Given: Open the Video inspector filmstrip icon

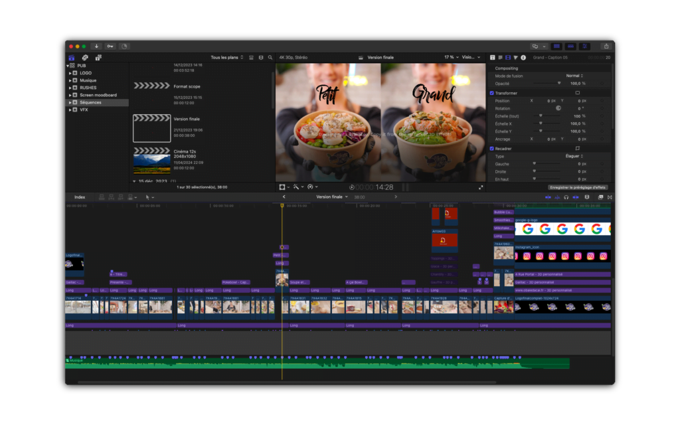Looking at the screenshot, I should (508, 57).
